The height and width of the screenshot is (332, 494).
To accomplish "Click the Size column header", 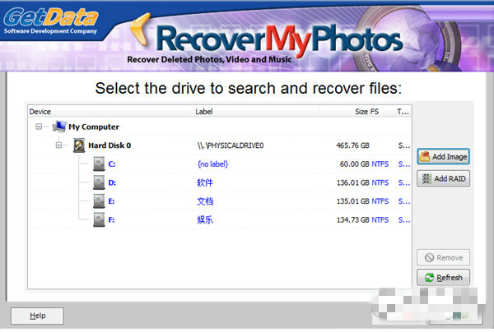I will coord(361,112).
